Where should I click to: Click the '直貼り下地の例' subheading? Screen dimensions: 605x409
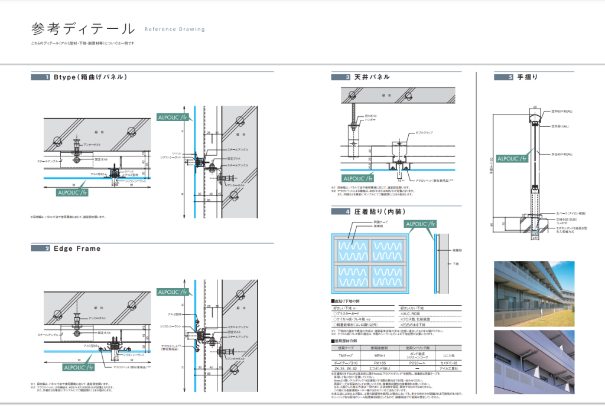click(x=345, y=301)
